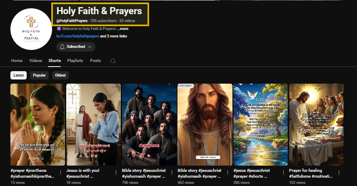Open the Jesus and woman in church thumbnail
Image resolution: width=357 pixels, height=186 pixels.
(x=93, y=124)
